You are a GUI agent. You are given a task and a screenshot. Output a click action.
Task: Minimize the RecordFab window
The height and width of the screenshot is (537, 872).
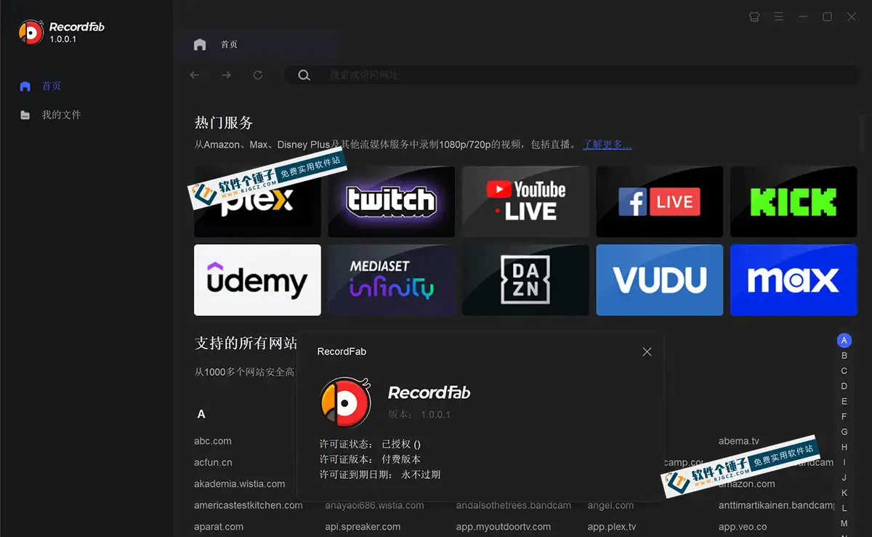[803, 17]
